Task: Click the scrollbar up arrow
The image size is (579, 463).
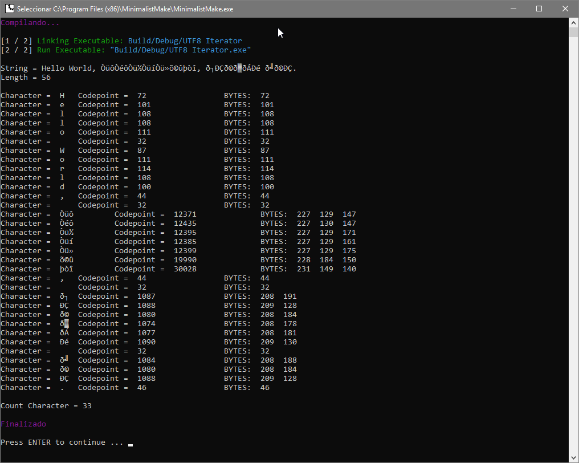Action: (x=574, y=22)
